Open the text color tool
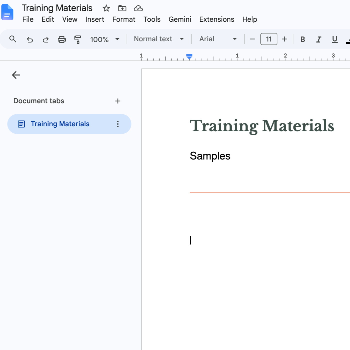Screen dimensions: 350x350 coord(348,39)
